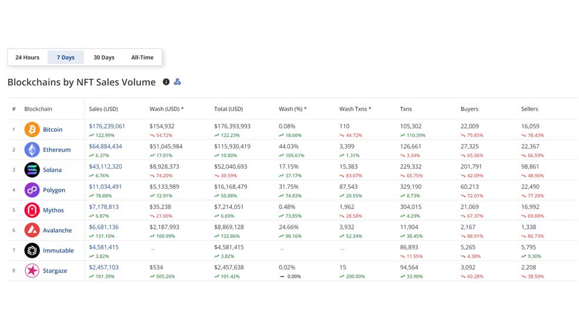Click Mythos txns count 304,015

click(x=411, y=207)
